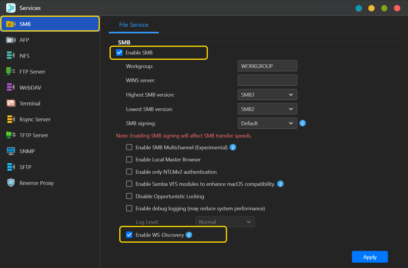
Task: Open the Rsync Server icon
Action: point(11,119)
